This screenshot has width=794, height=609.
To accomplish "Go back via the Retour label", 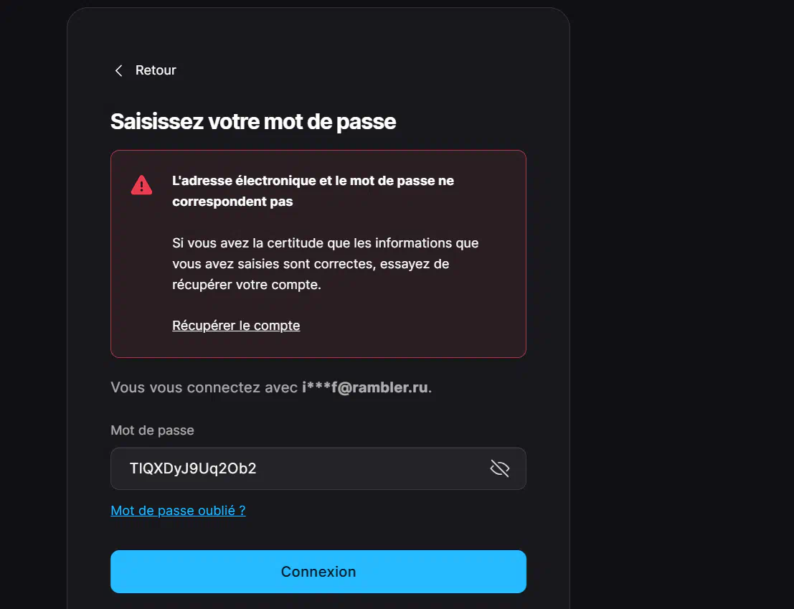I will click(x=156, y=70).
